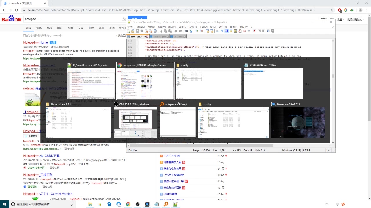
Task: Click the Stop Recording macro icon
Action: point(259,31)
